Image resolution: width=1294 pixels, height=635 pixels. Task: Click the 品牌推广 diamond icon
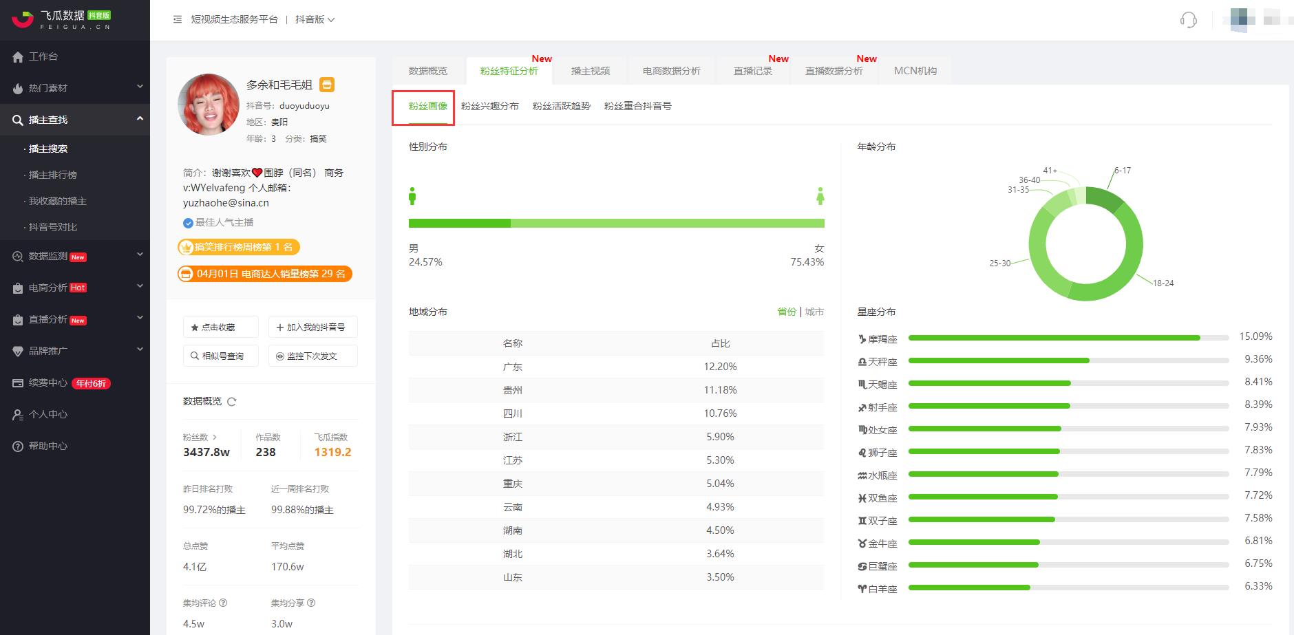(x=18, y=351)
